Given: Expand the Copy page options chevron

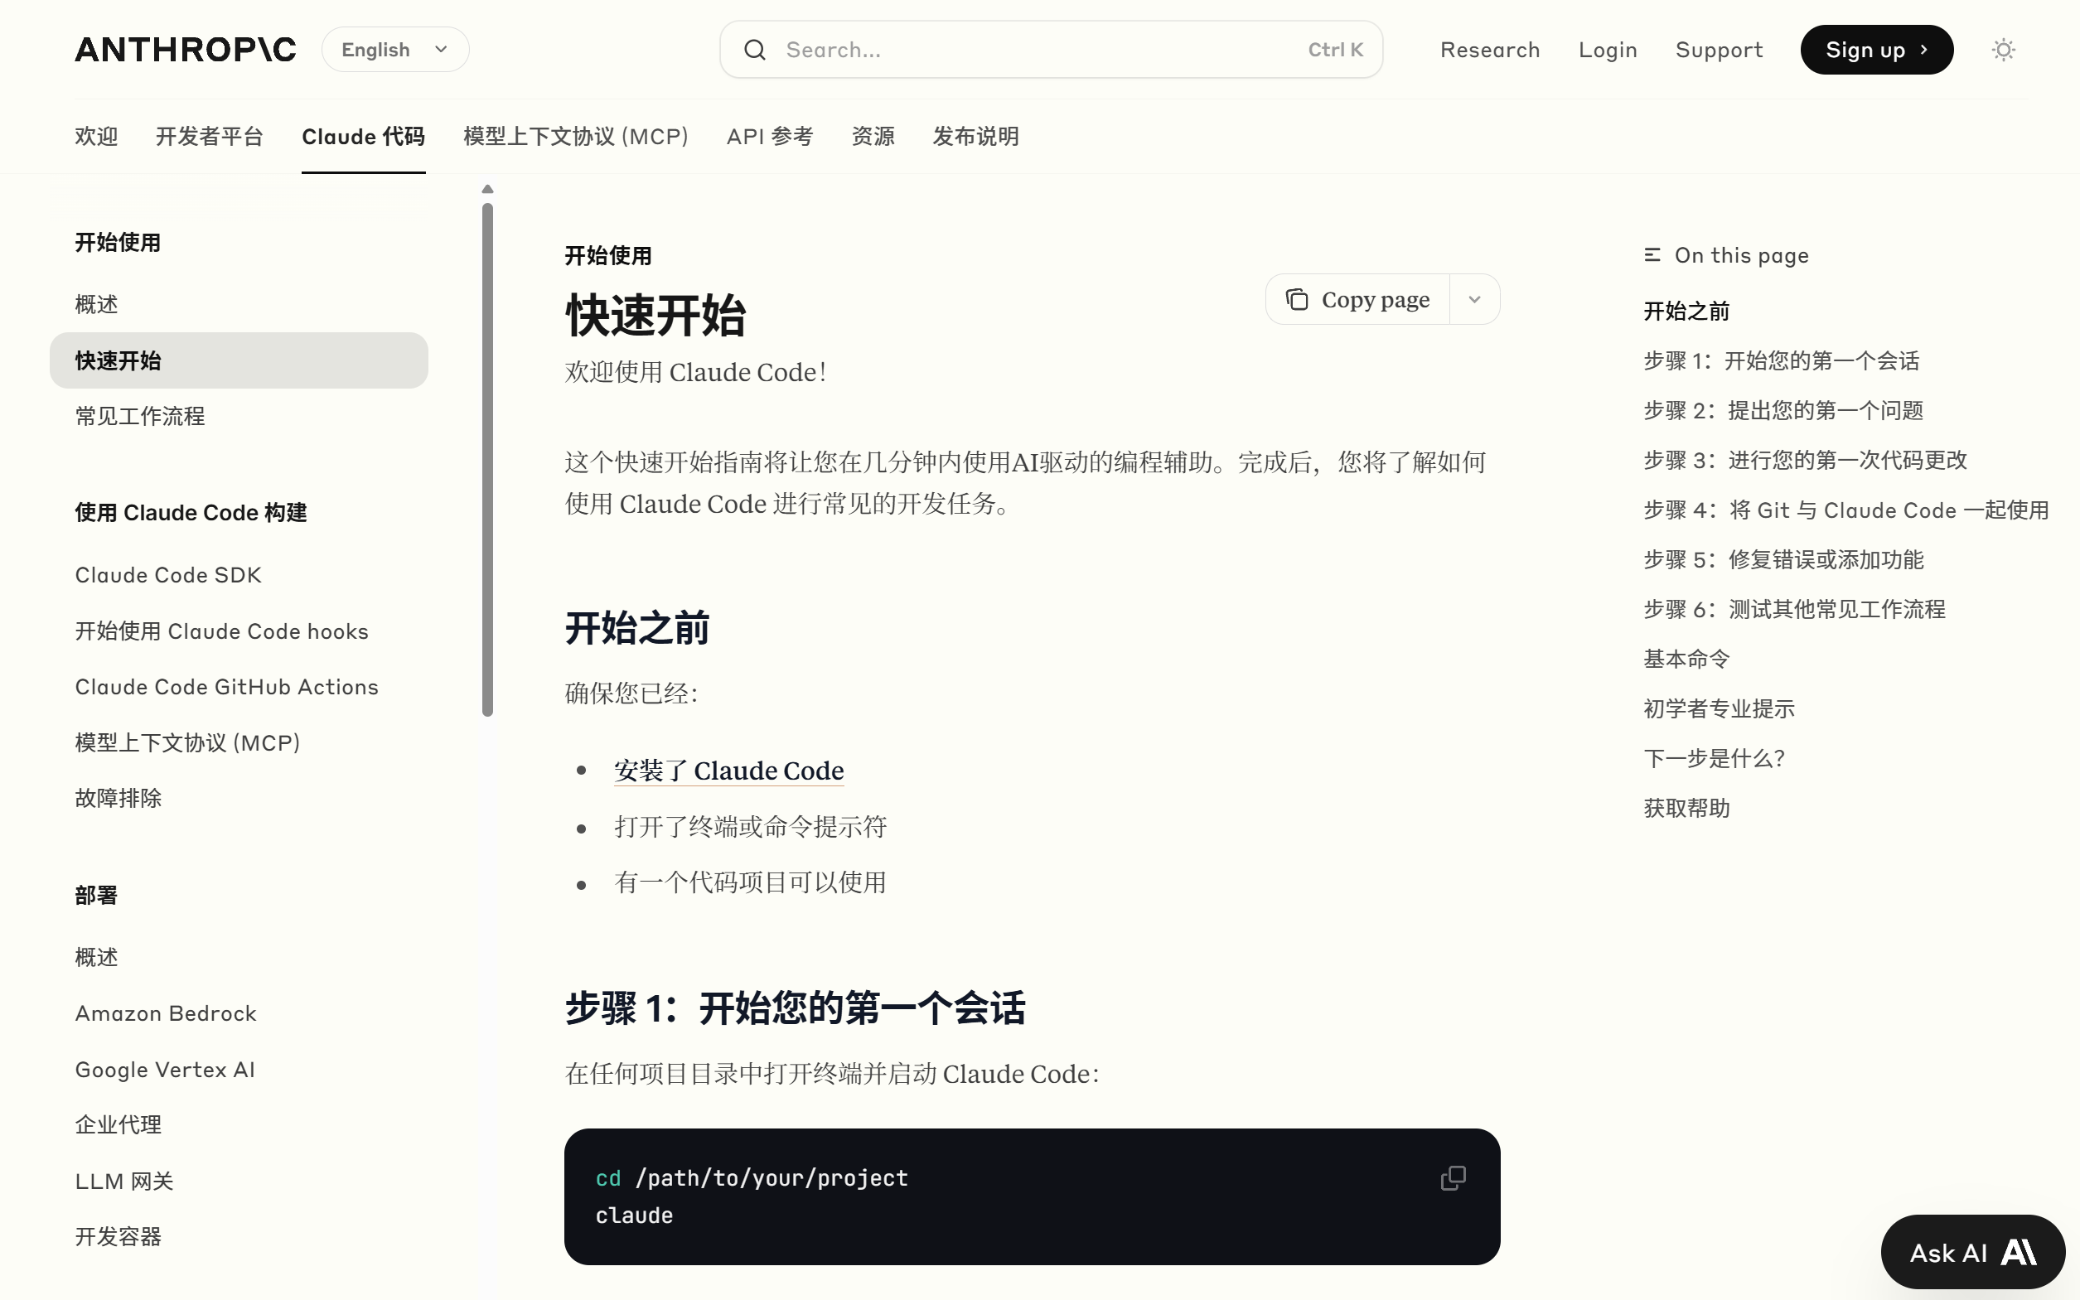Looking at the screenshot, I should click(x=1473, y=299).
